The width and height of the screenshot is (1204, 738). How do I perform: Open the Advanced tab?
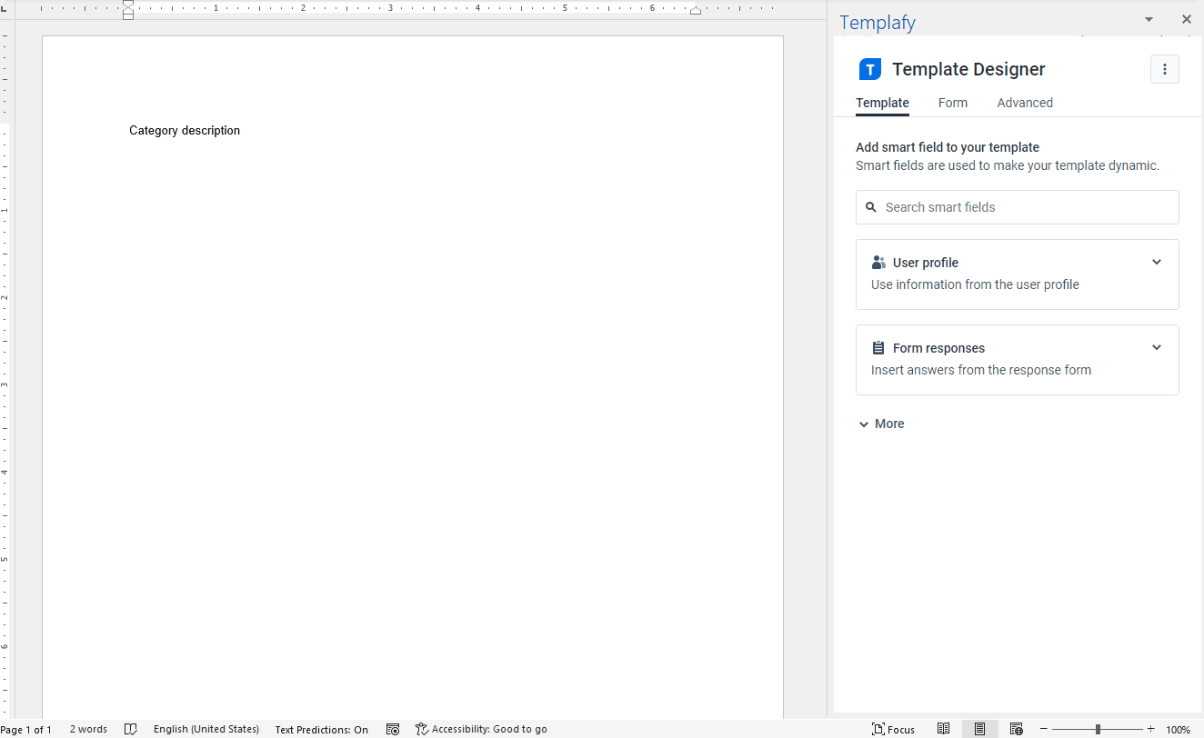pos(1024,103)
